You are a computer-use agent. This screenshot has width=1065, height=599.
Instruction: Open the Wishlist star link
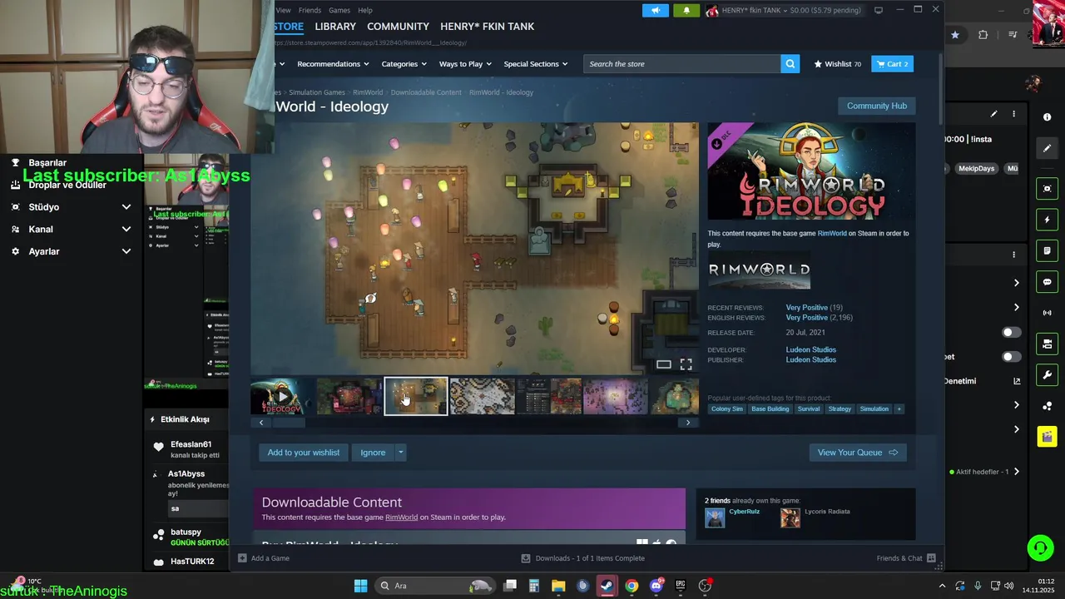tap(837, 64)
